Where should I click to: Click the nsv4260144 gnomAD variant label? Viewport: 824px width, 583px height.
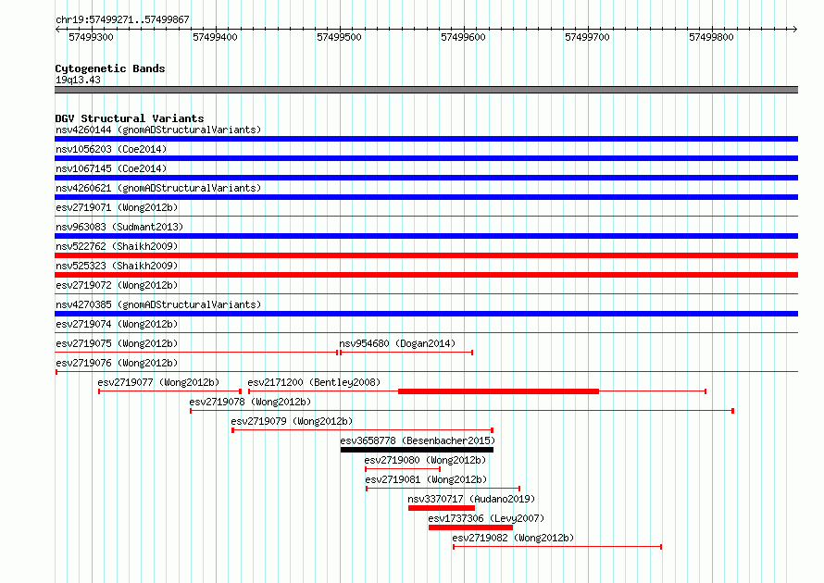[x=158, y=130]
